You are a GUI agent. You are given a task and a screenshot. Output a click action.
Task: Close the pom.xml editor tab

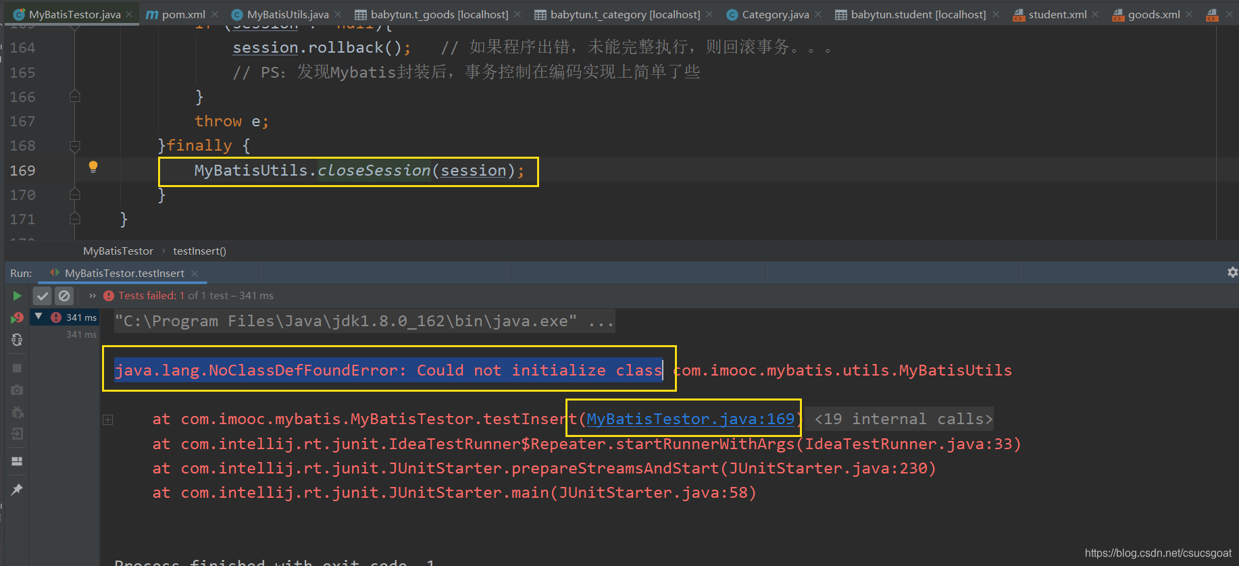click(214, 14)
